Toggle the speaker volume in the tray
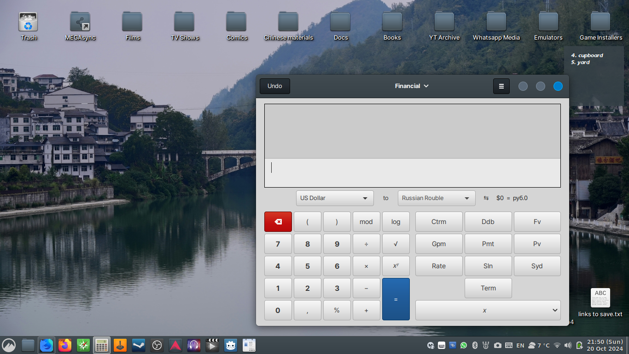This screenshot has width=629, height=354. click(x=567, y=345)
